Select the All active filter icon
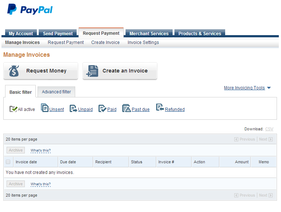The width and height of the screenshot is (281, 212). click(13, 109)
